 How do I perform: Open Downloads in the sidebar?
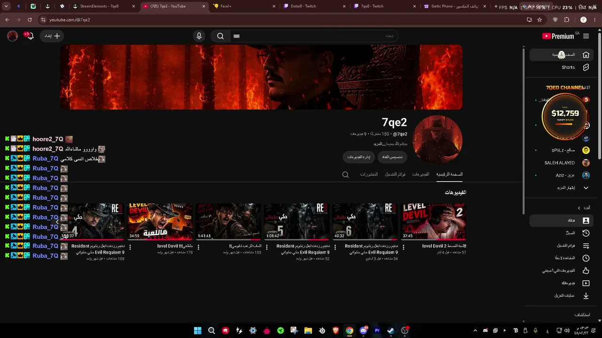(x=561, y=296)
